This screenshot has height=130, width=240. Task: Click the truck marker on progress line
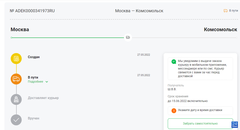pyautogui.click(x=128, y=37)
